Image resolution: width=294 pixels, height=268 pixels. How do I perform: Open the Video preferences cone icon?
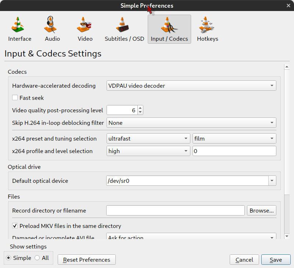click(x=84, y=25)
